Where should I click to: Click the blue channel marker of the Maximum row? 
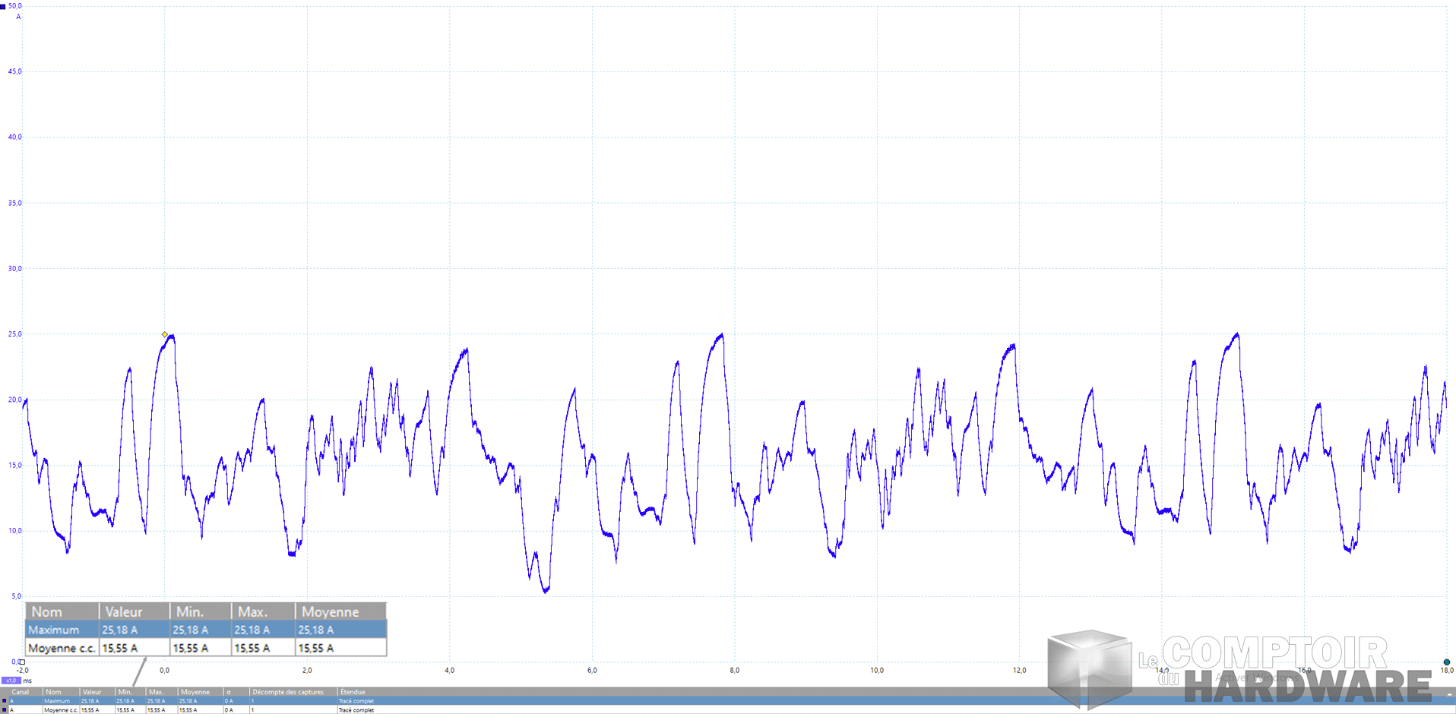pos(4,701)
